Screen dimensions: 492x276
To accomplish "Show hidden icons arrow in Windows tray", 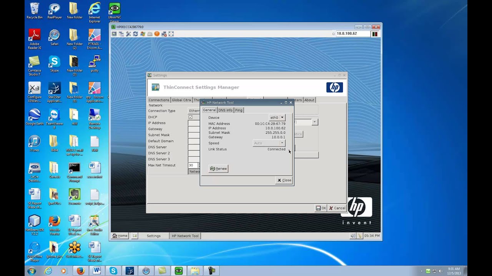I will point(422,271).
